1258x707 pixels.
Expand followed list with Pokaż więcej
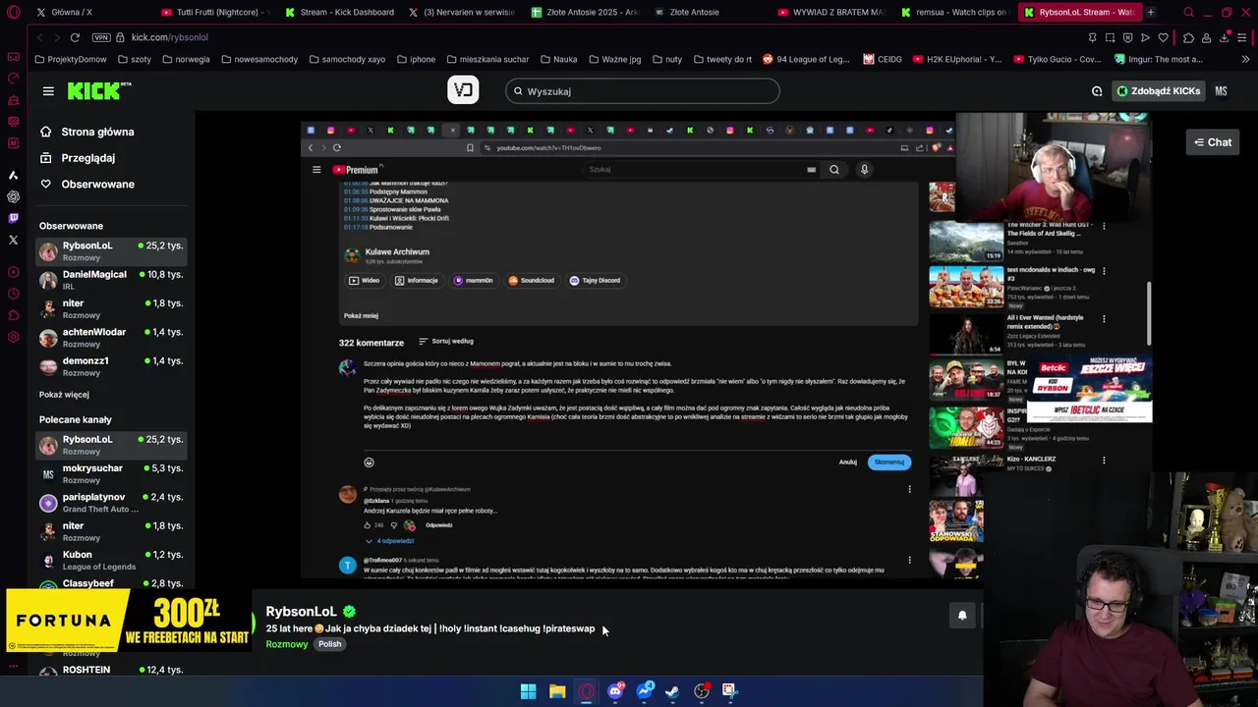click(64, 395)
